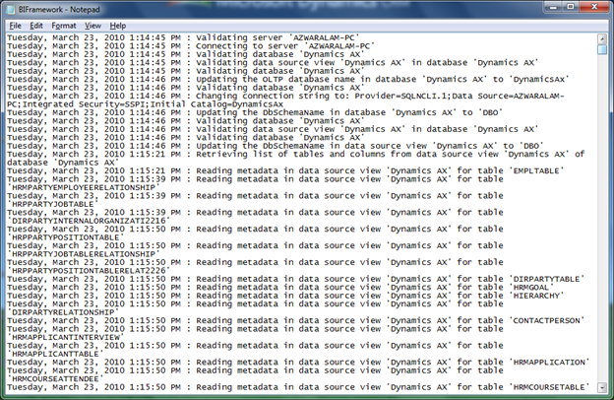Click the 'Updating the OLTP database name' line
This screenshot has width=614, height=400.
pyautogui.click(x=287, y=80)
